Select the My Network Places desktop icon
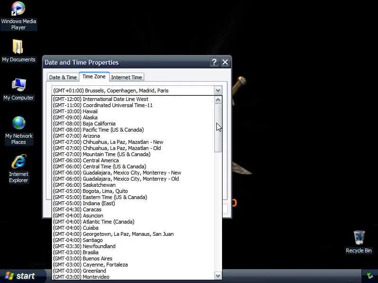The image size is (378, 283). (19, 131)
